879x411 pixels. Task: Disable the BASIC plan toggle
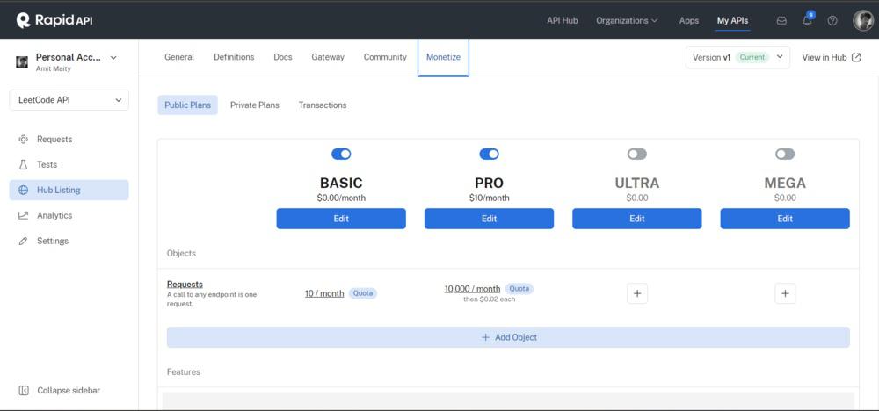click(341, 154)
